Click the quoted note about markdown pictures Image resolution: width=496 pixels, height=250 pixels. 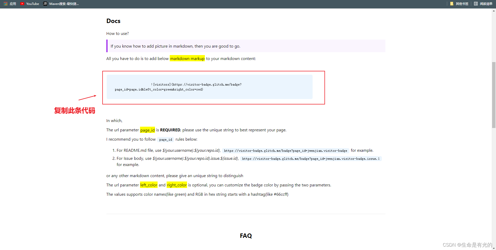click(x=246, y=46)
